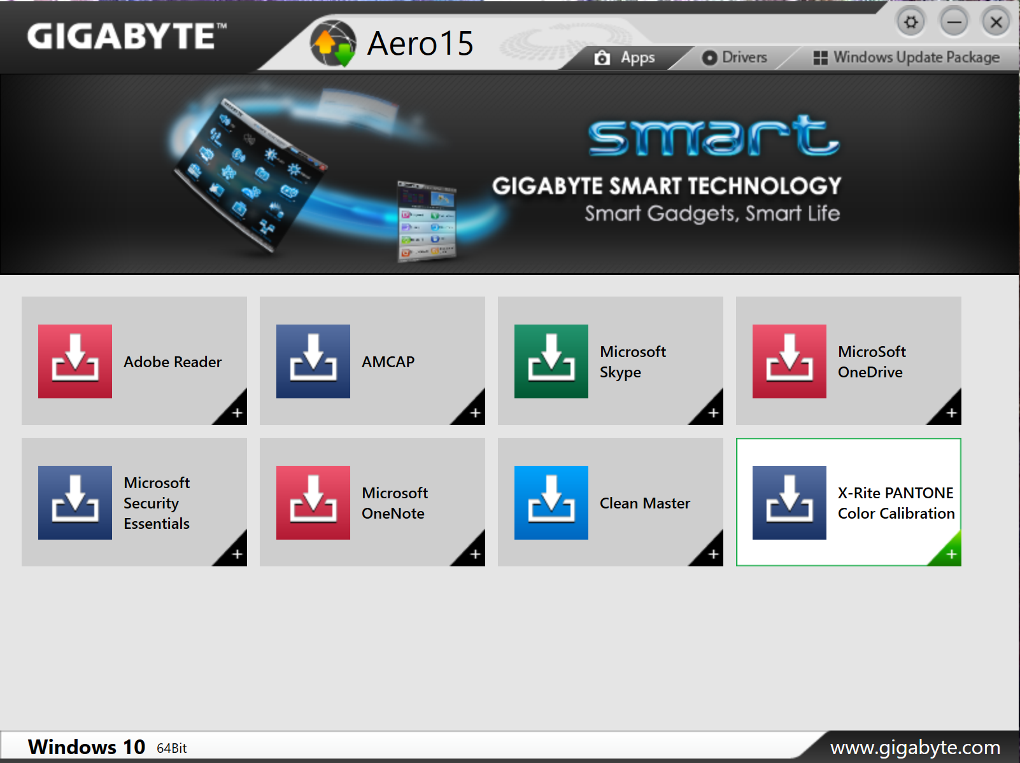Click the Aero15 model name

[420, 43]
